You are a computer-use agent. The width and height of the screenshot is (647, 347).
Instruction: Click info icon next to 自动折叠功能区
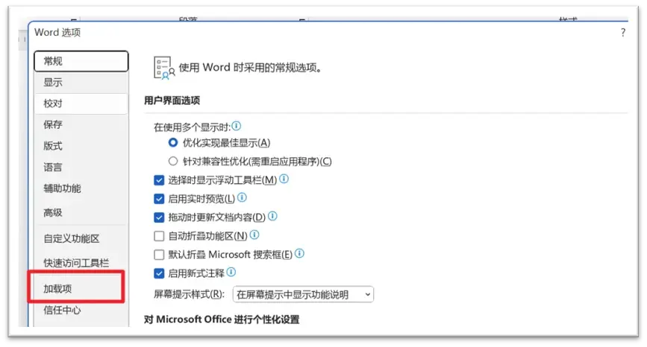pyautogui.click(x=254, y=235)
